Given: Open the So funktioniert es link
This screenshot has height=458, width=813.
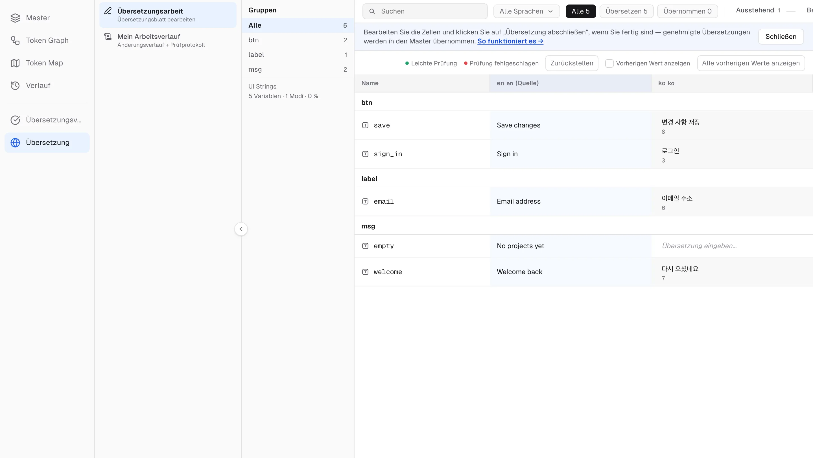Looking at the screenshot, I should point(510,41).
